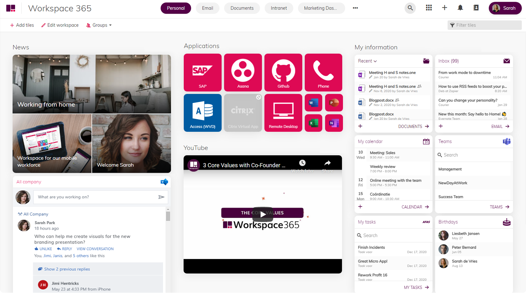Click Add tiles

pyautogui.click(x=22, y=25)
